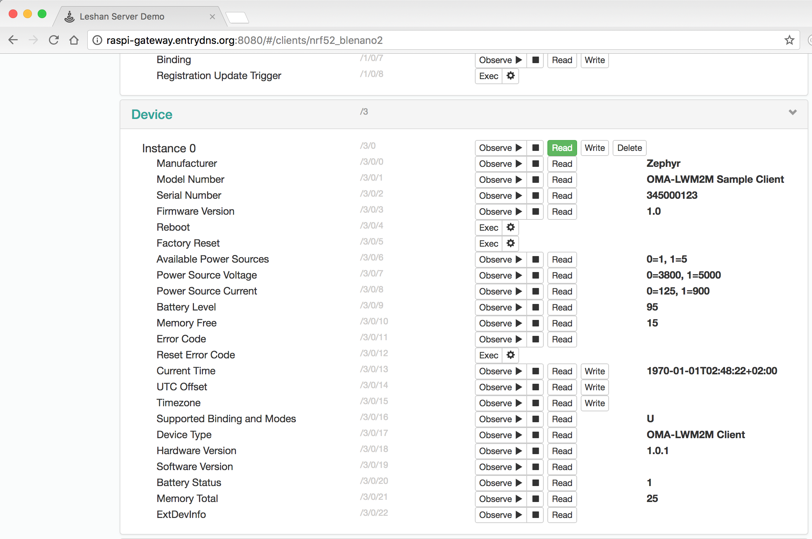
Task: Select the '1970-01-01T02:48:22+02:00' time value
Action: [712, 371]
